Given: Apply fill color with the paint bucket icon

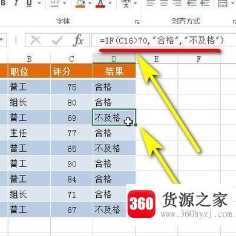Looking at the screenshot, I should [80, 4].
